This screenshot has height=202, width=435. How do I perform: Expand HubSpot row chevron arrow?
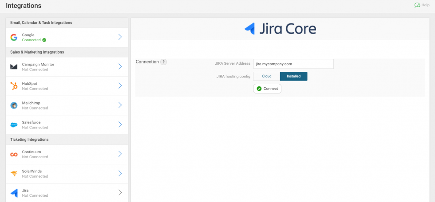120,86
